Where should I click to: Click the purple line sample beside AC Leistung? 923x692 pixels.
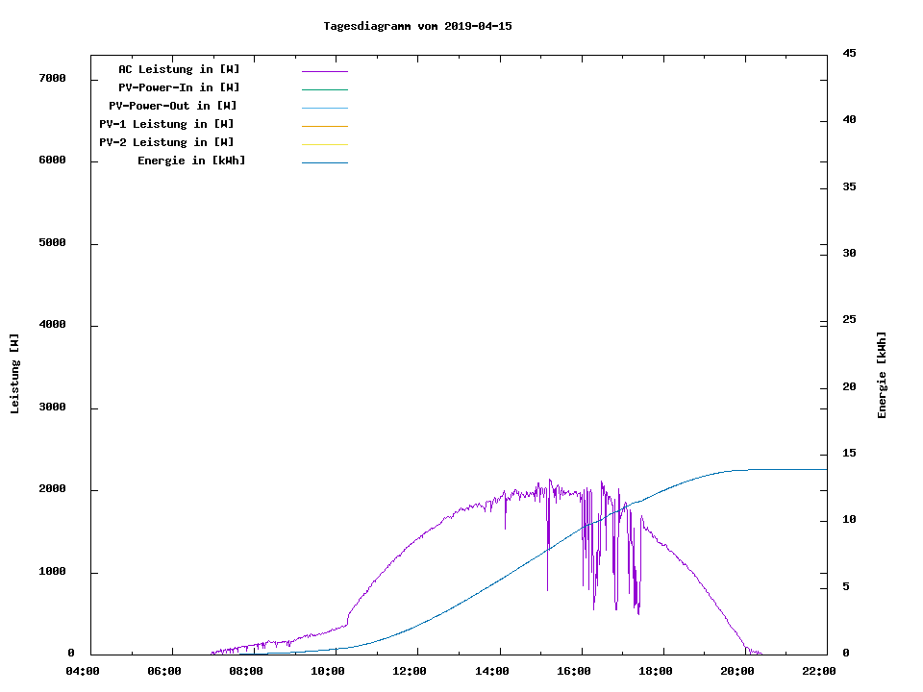pos(324,71)
